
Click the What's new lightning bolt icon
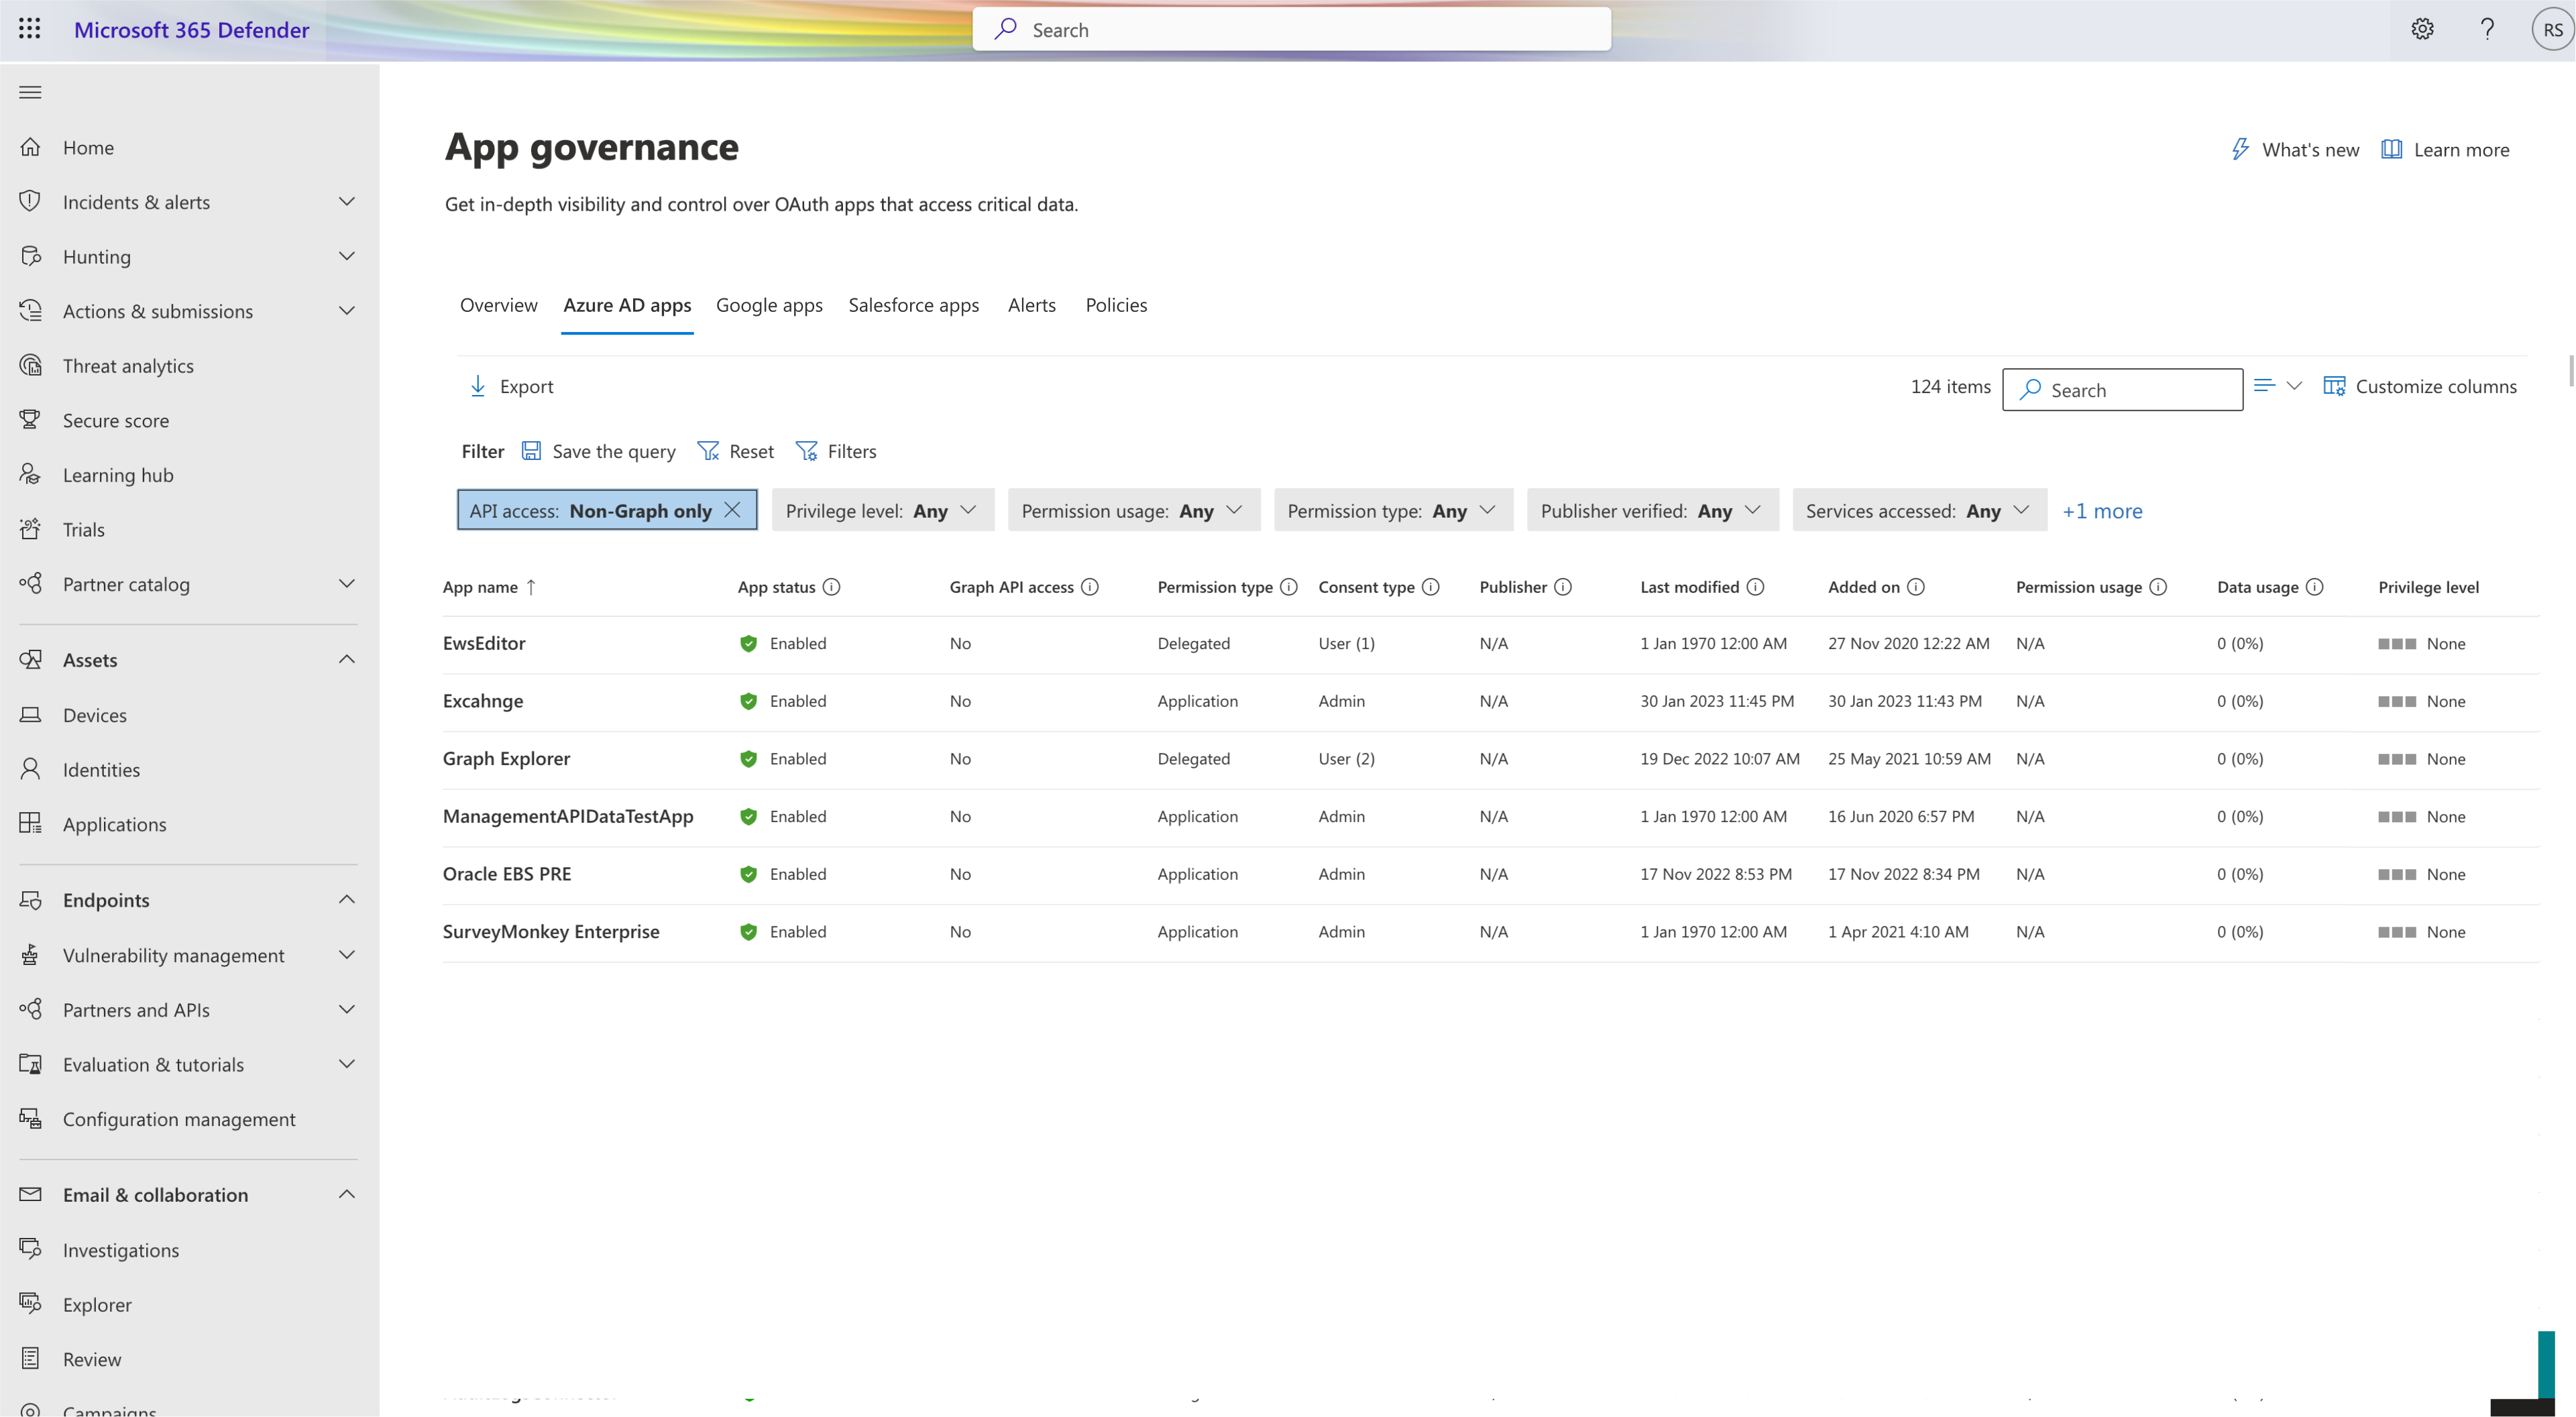[x=2239, y=148]
